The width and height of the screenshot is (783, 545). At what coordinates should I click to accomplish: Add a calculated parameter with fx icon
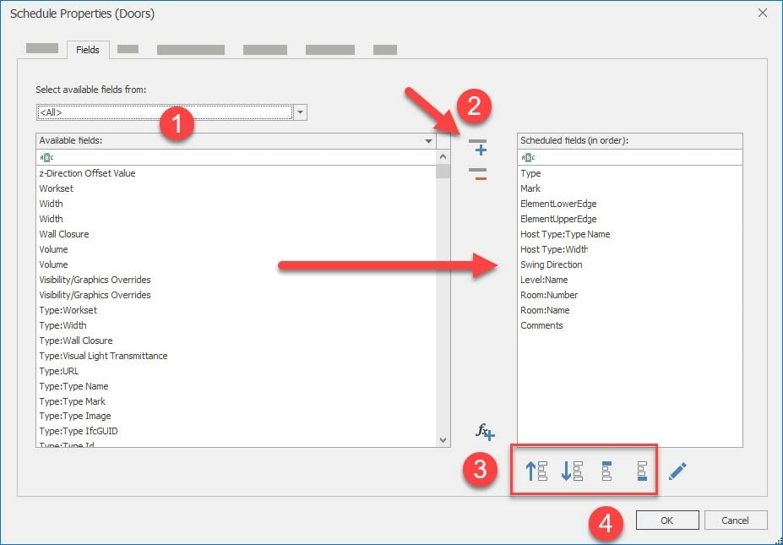[x=485, y=432]
